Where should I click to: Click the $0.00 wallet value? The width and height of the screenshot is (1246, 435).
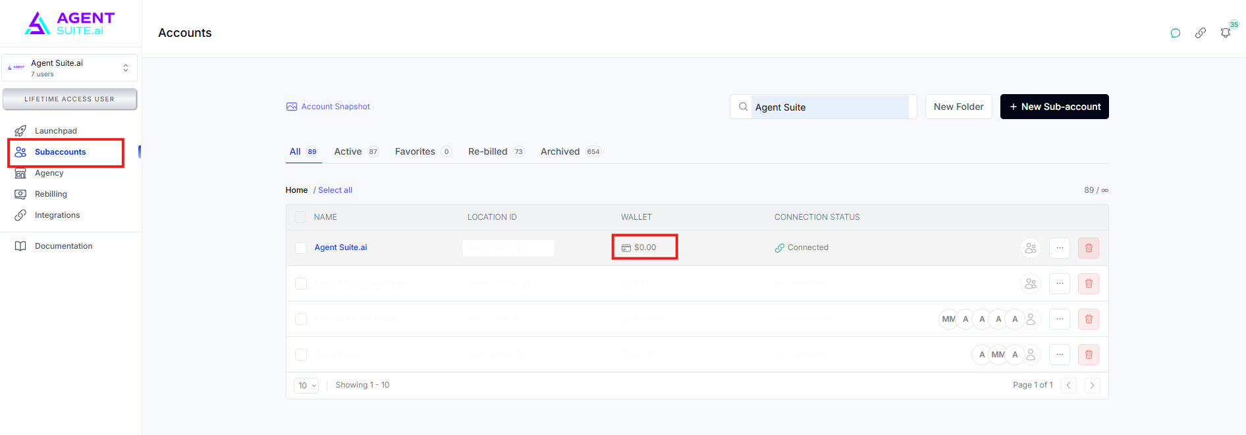point(645,247)
